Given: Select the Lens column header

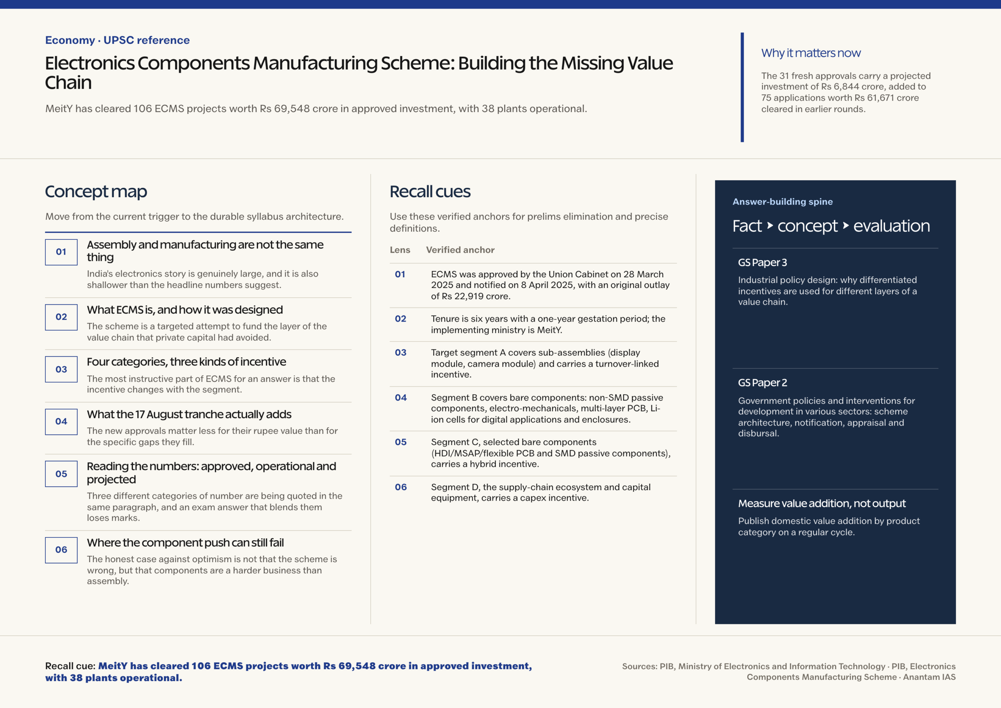Looking at the screenshot, I should (x=400, y=250).
